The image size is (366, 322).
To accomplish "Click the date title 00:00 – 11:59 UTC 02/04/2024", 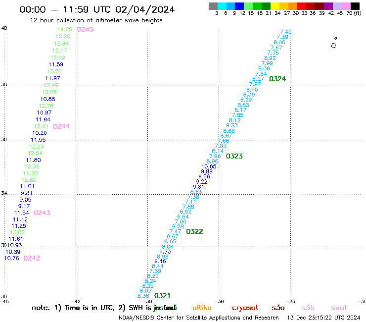I will [x=97, y=10].
